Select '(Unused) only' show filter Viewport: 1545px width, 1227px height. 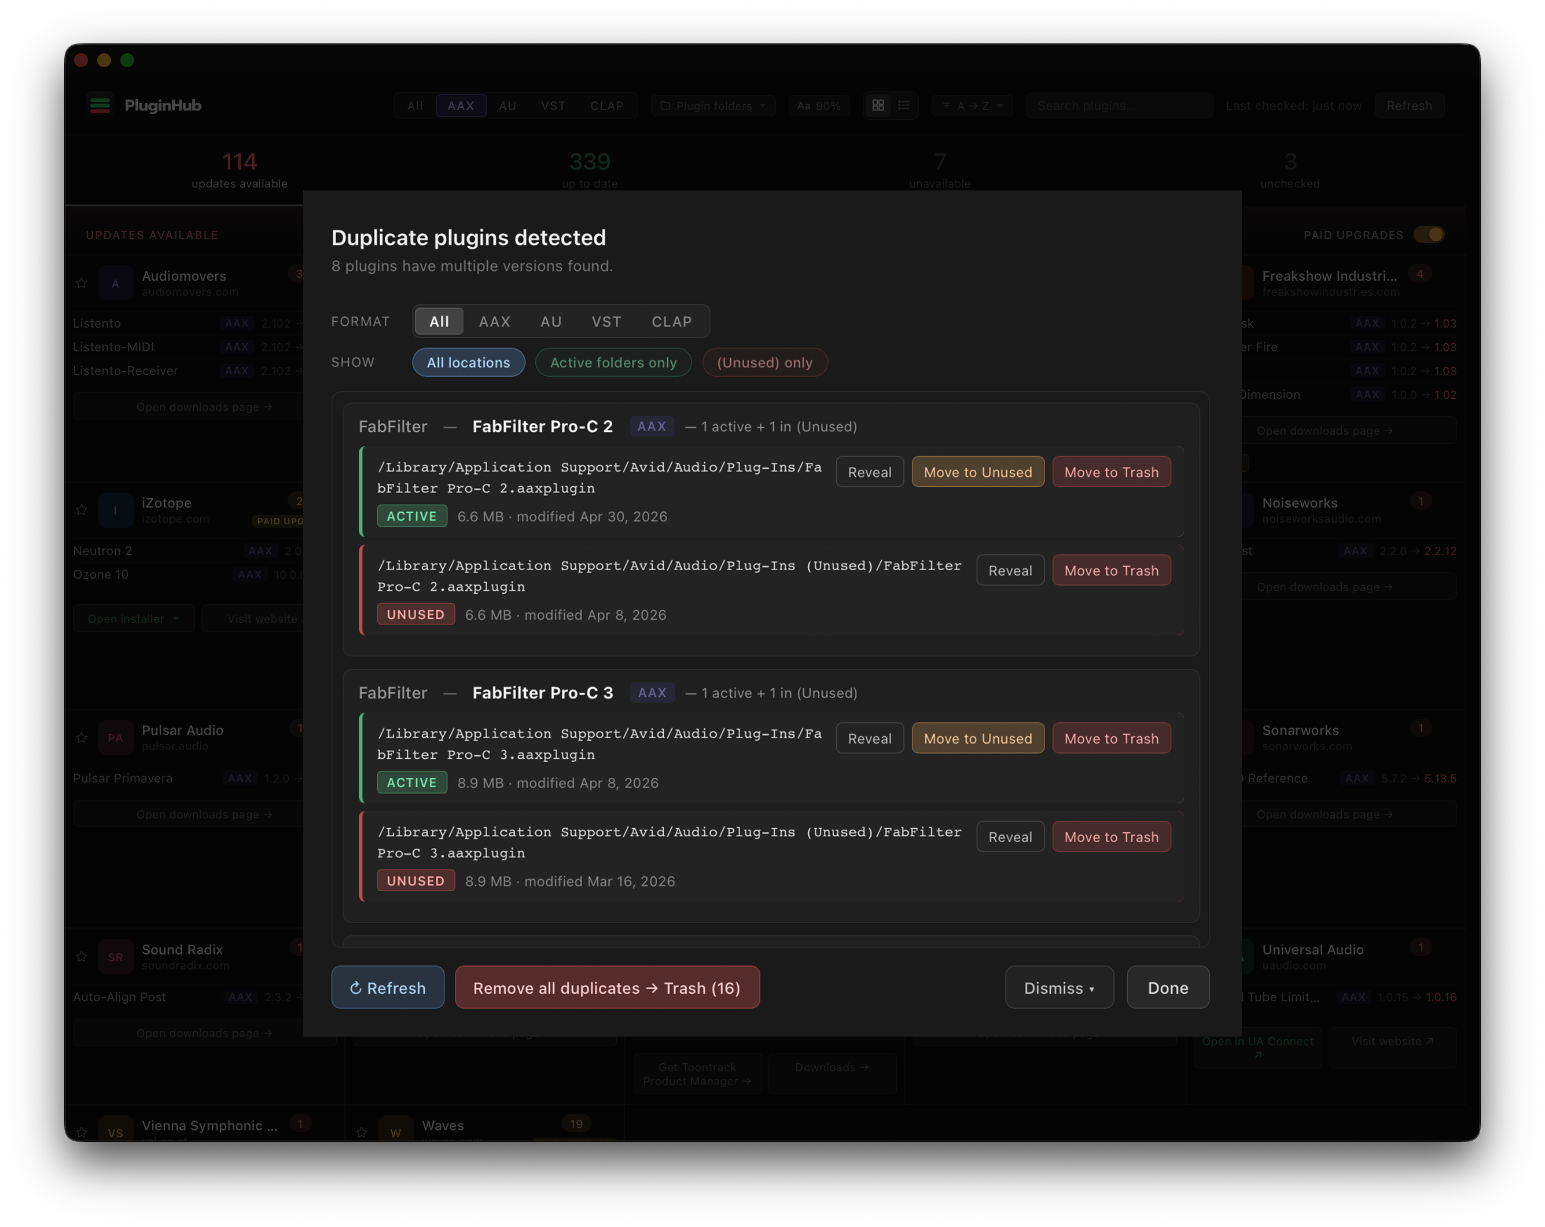[x=764, y=362]
